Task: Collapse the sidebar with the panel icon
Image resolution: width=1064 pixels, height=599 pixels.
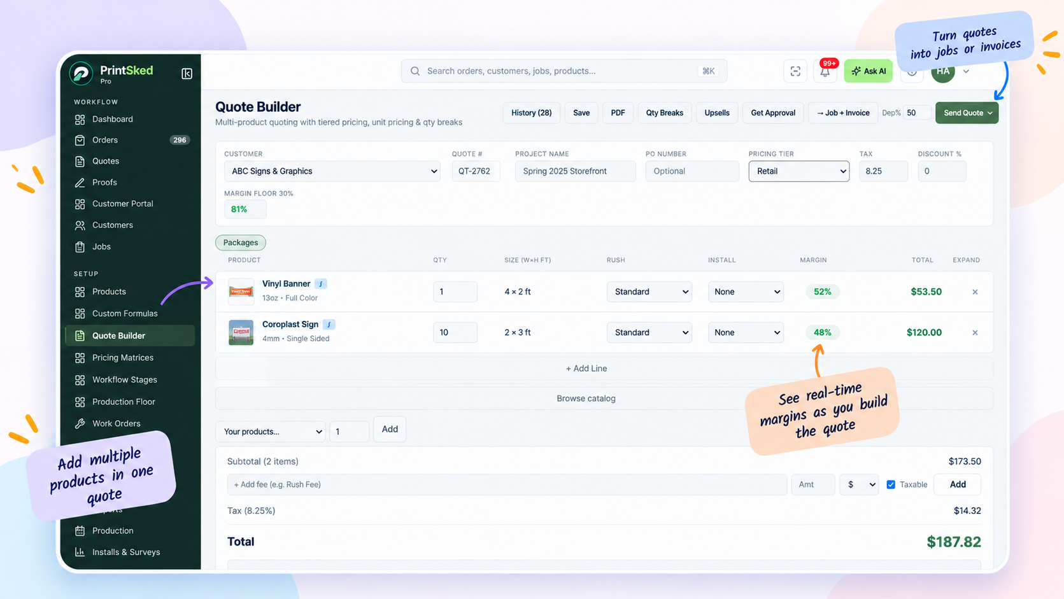Action: point(187,74)
